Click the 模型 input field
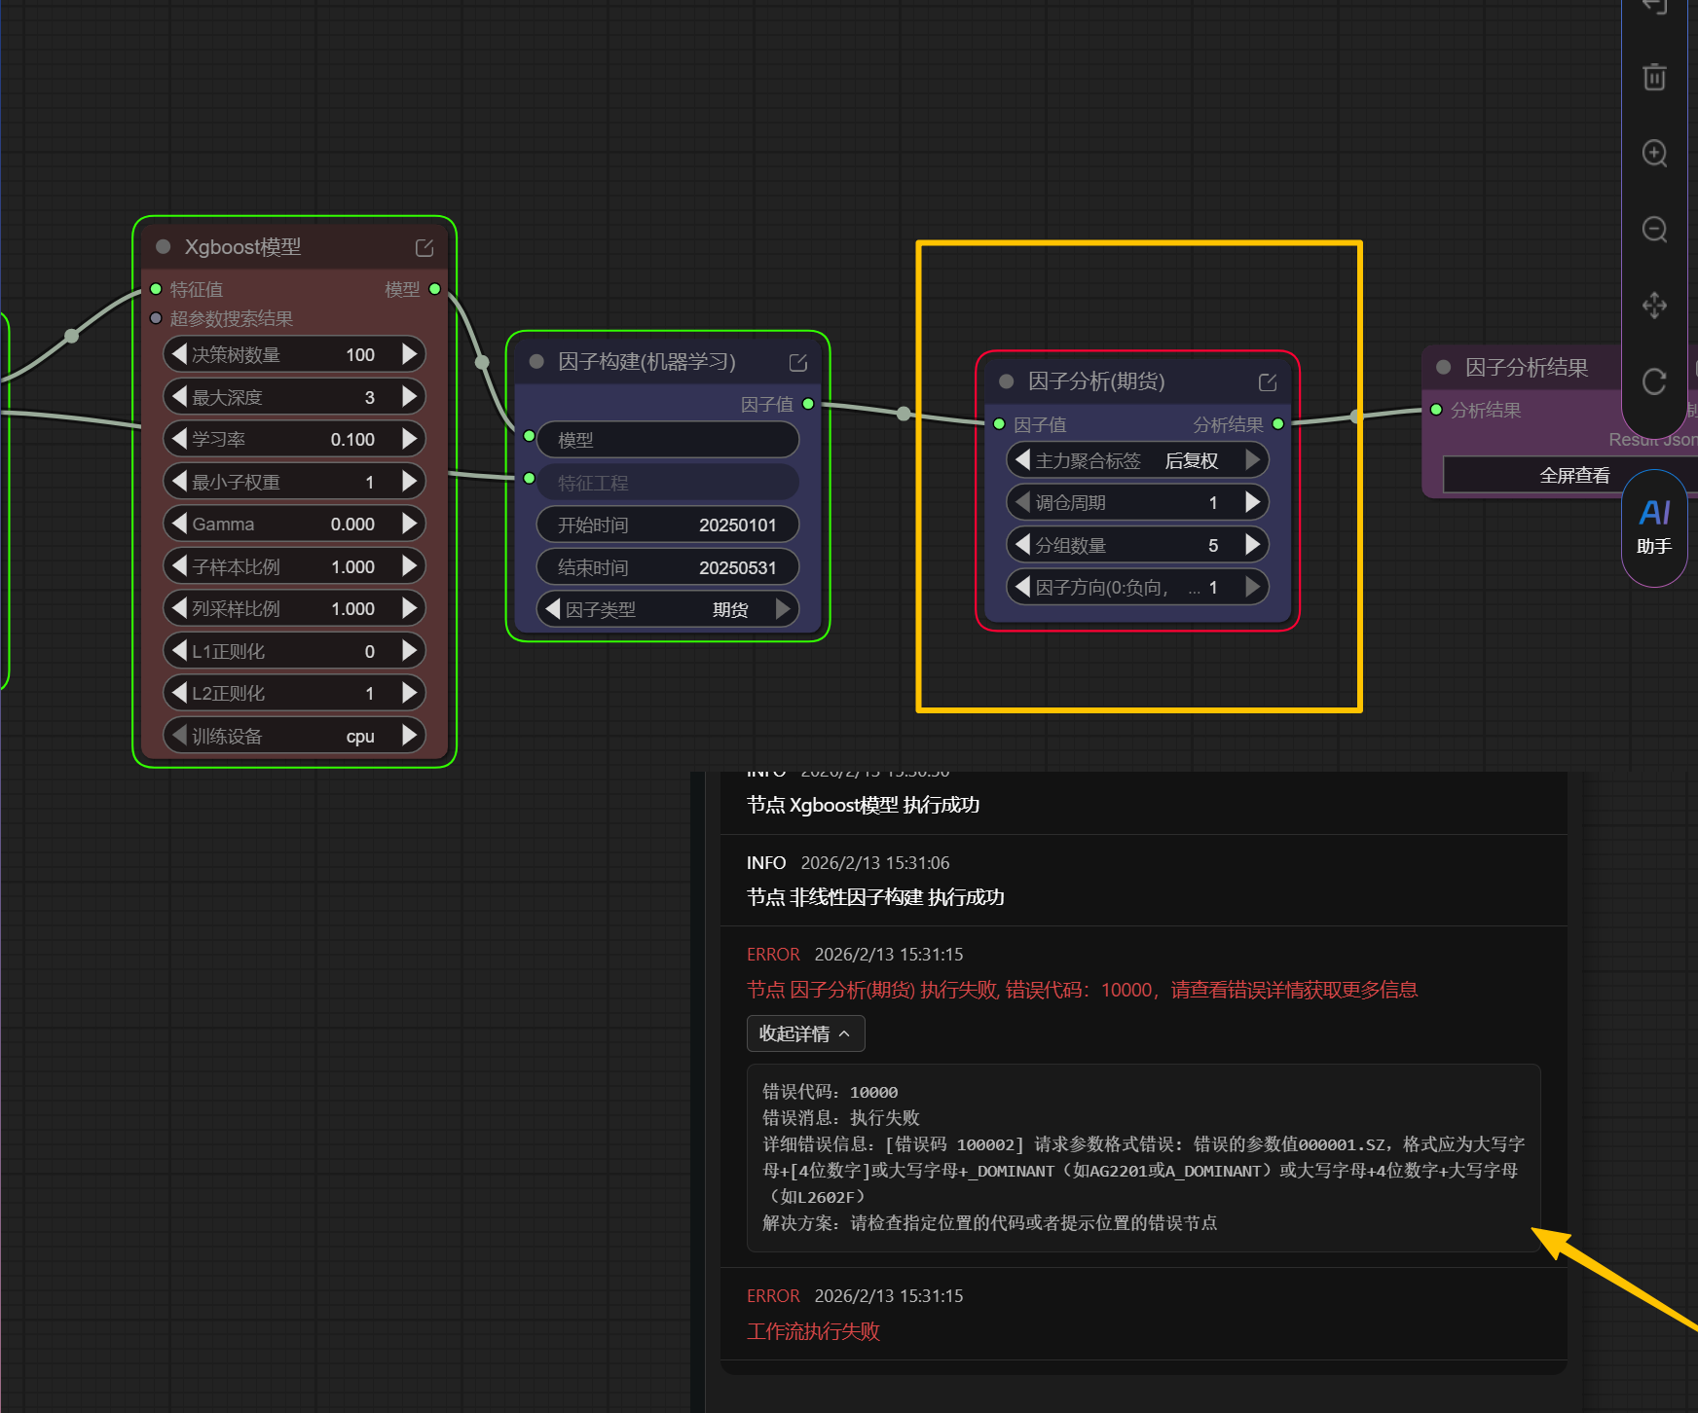 tap(668, 440)
